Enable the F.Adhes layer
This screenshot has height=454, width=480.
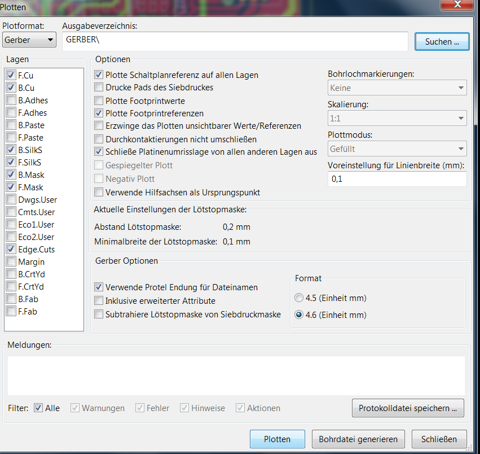tap(11, 112)
